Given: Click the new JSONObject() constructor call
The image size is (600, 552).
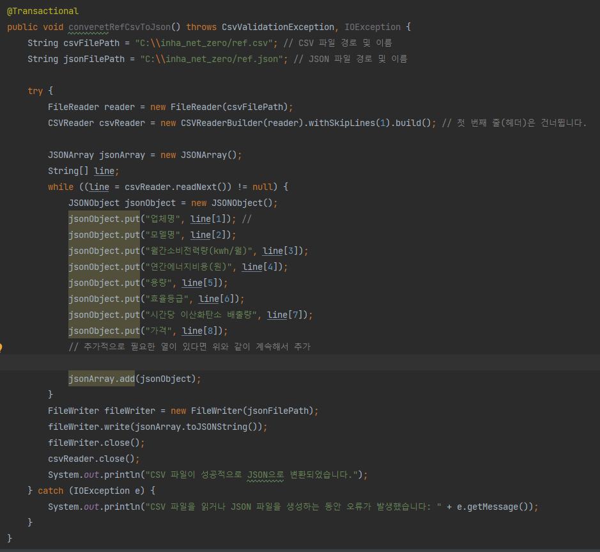Looking at the screenshot, I should 232,203.
